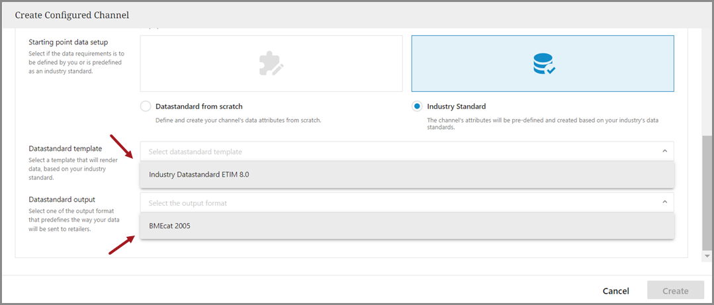714x305 pixels.
Task: Select the Industry Standard radio button
Action: coord(417,107)
